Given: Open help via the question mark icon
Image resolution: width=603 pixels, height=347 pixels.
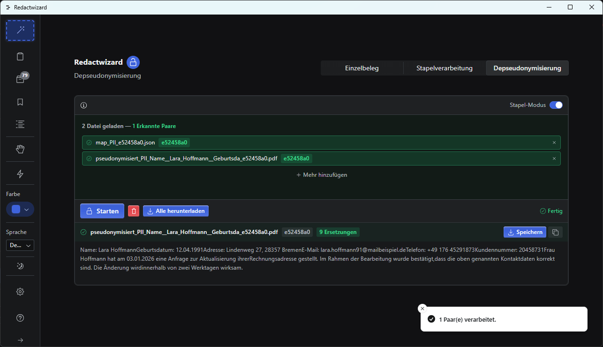Looking at the screenshot, I should pos(20,318).
